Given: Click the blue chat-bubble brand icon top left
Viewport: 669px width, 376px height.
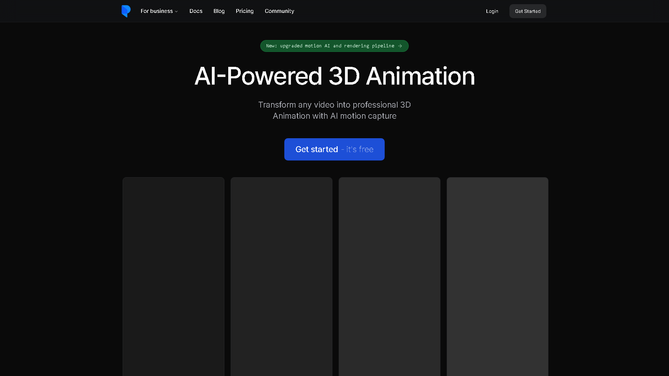Looking at the screenshot, I should coord(126,11).
